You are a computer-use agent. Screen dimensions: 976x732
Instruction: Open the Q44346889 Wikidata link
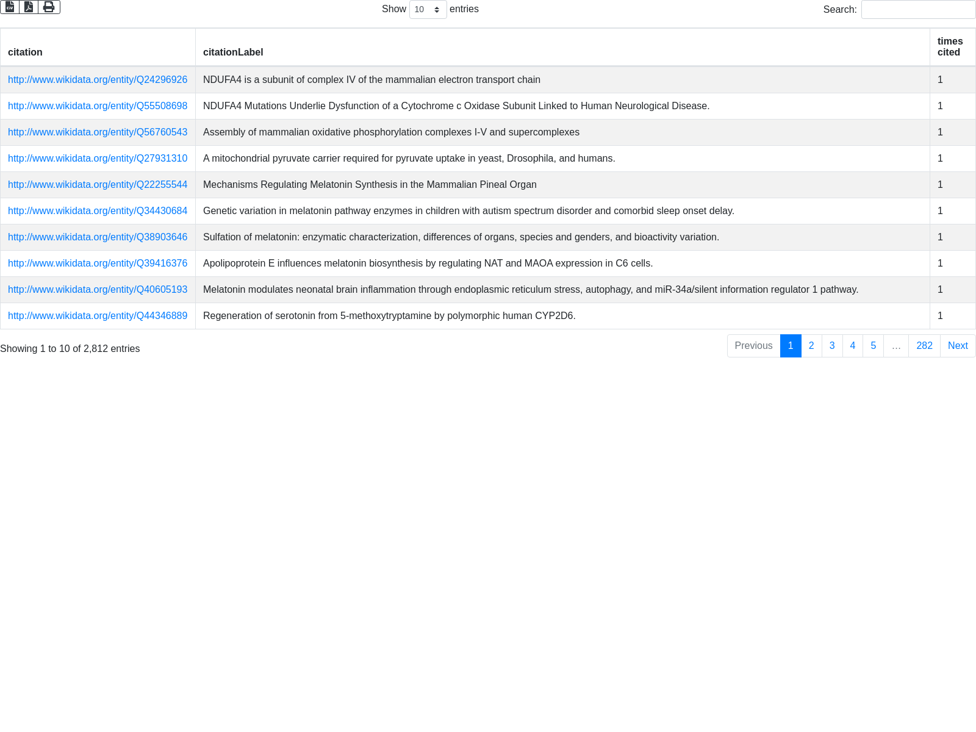(x=98, y=316)
